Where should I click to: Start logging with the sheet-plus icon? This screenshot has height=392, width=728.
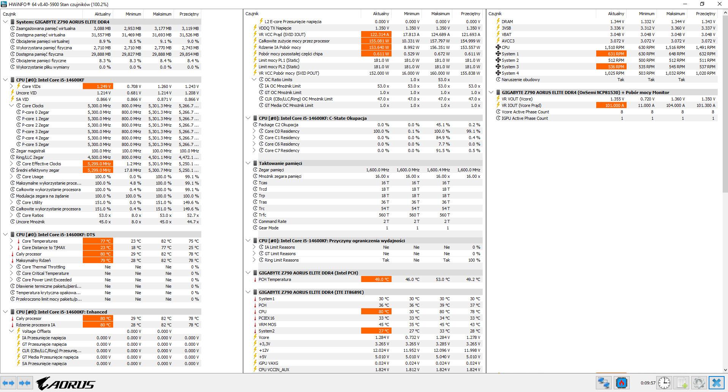682,383
